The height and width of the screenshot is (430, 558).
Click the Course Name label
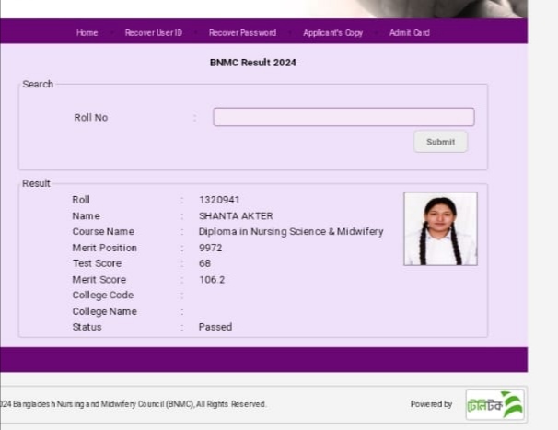(103, 231)
